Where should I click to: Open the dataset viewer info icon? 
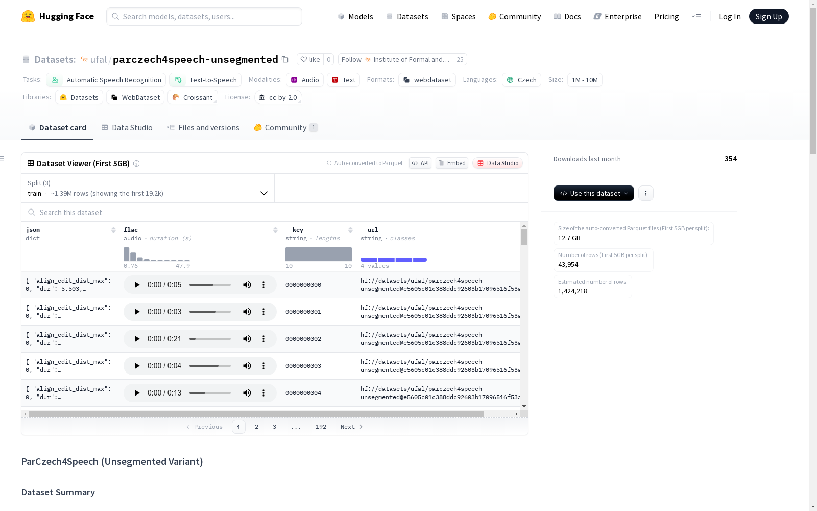(x=136, y=164)
